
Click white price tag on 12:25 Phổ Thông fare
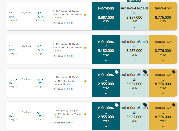[x=117, y=72]
